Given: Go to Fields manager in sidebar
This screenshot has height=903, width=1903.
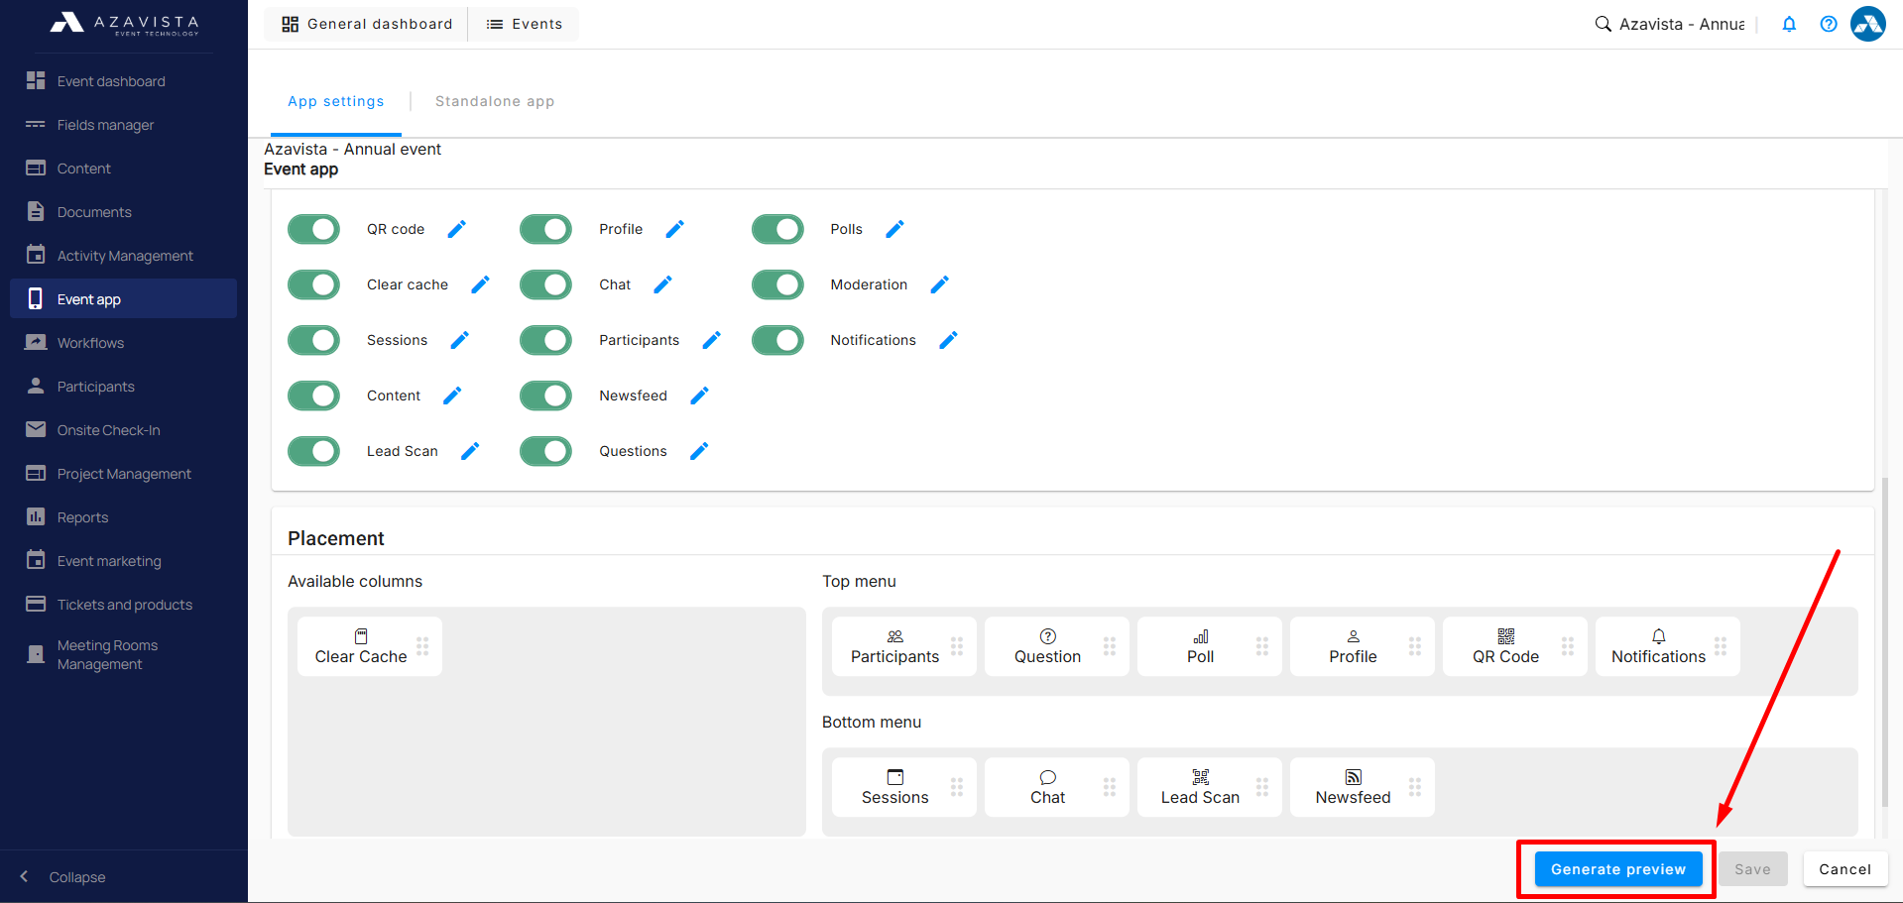Looking at the screenshot, I should coord(123,125).
